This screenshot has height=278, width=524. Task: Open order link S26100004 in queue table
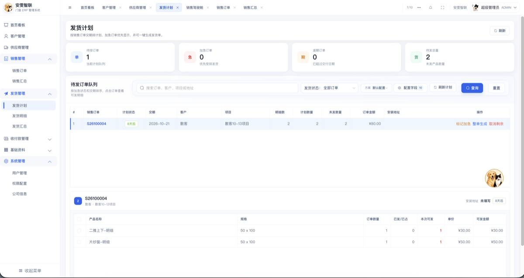[x=97, y=124]
